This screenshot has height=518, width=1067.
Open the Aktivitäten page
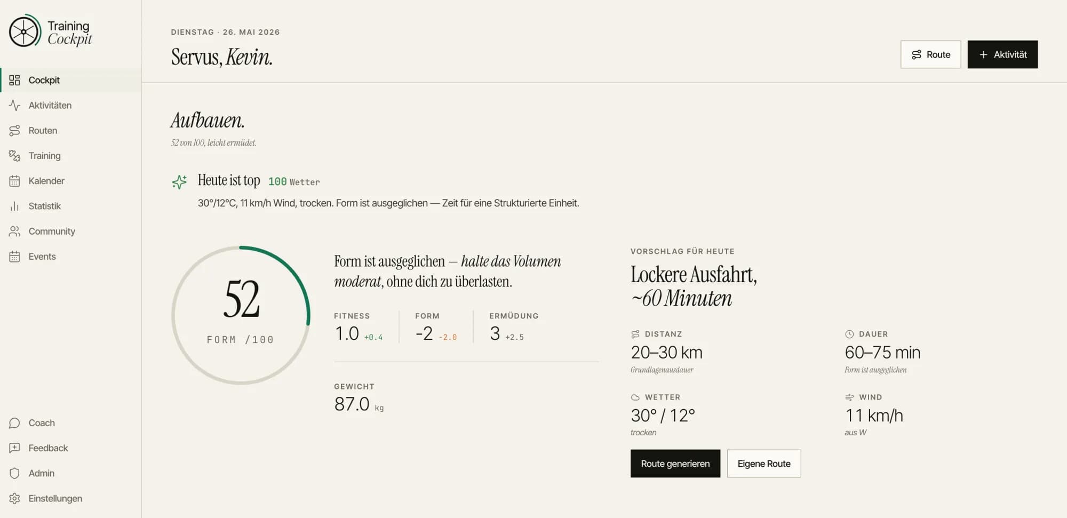[x=70, y=105]
